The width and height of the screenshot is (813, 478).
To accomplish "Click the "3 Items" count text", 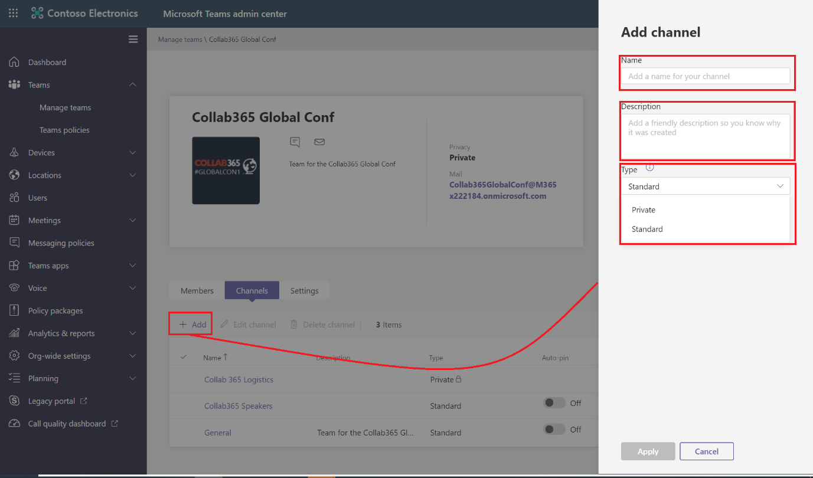I will (388, 325).
